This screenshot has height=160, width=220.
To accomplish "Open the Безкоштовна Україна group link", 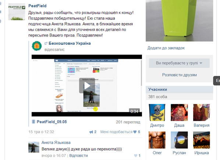I will [70, 43].
